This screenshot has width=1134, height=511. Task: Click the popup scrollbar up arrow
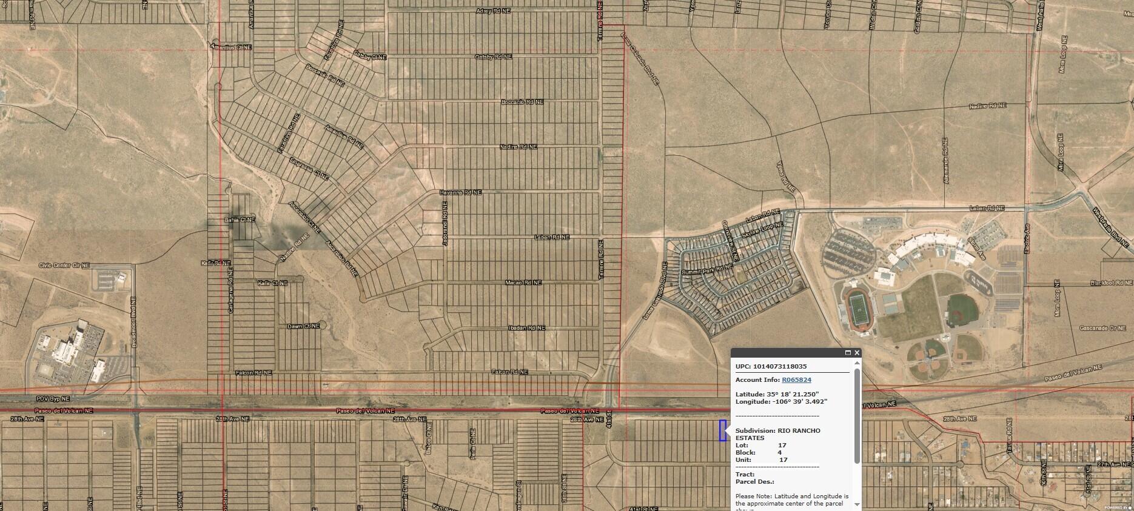coord(857,364)
